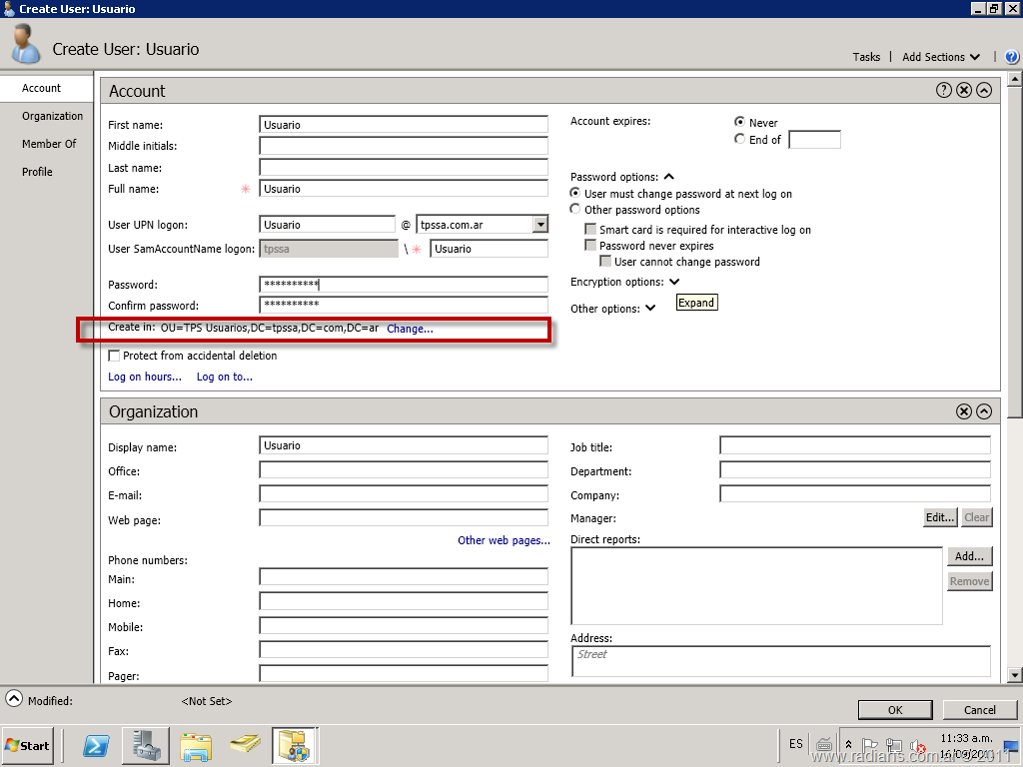Open help for the Account section
1023x767 pixels.
tap(943, 91)
